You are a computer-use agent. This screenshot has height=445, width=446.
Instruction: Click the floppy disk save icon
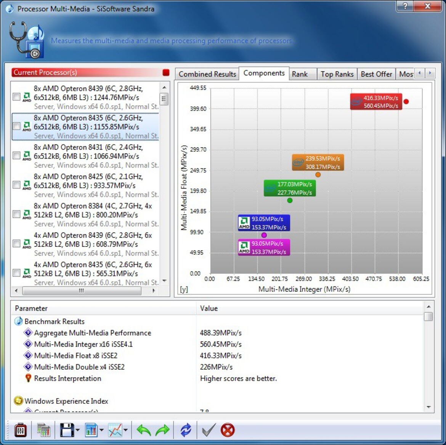(x=67, y=430)
